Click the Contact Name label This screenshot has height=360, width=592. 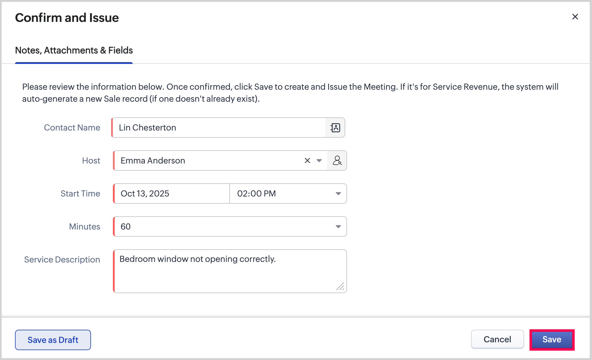[72, 128]
